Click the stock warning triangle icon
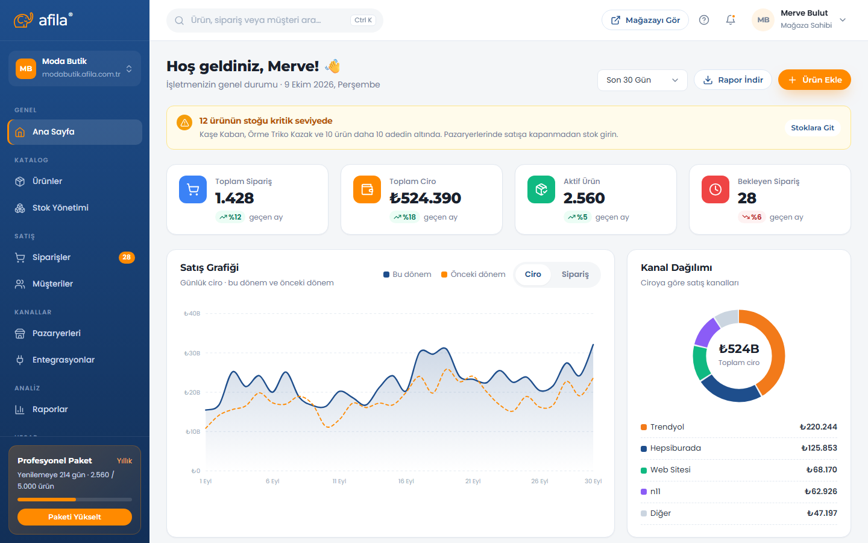This screenshot has width=868, height=543. [x=184, y=122]
